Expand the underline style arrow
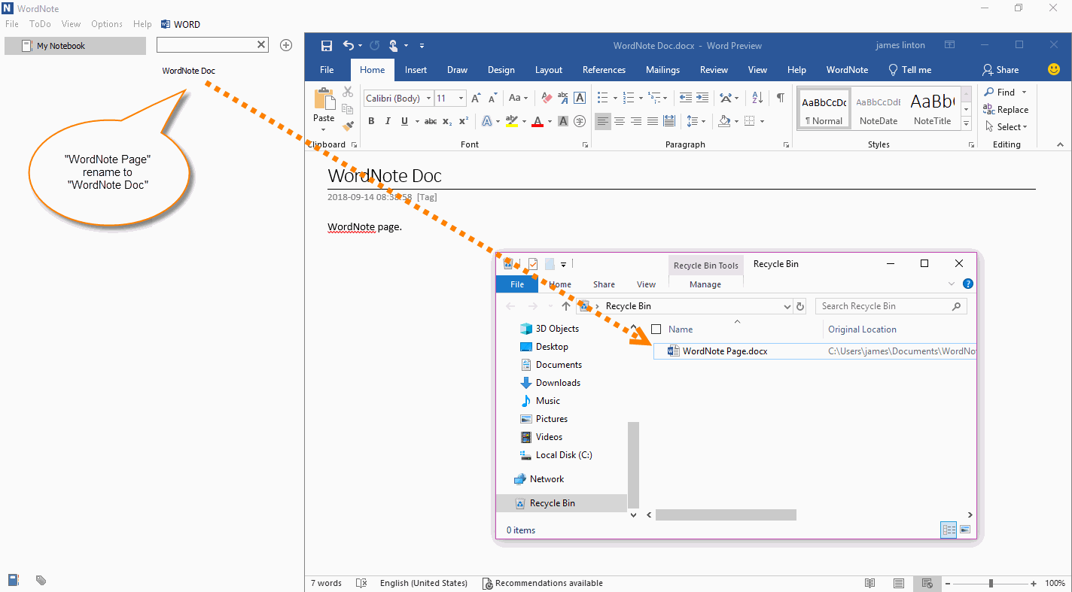 tap(416, 121)
